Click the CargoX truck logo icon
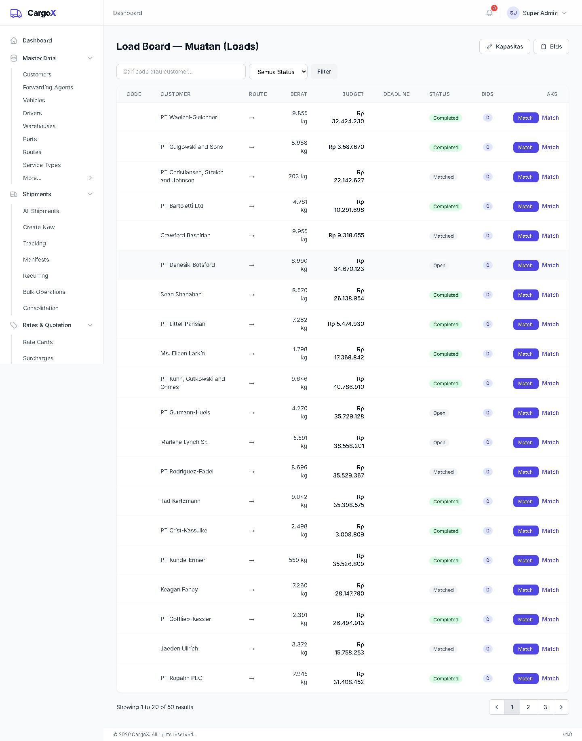The height and width of the screenshot is (741, 582). coord(16,13)
